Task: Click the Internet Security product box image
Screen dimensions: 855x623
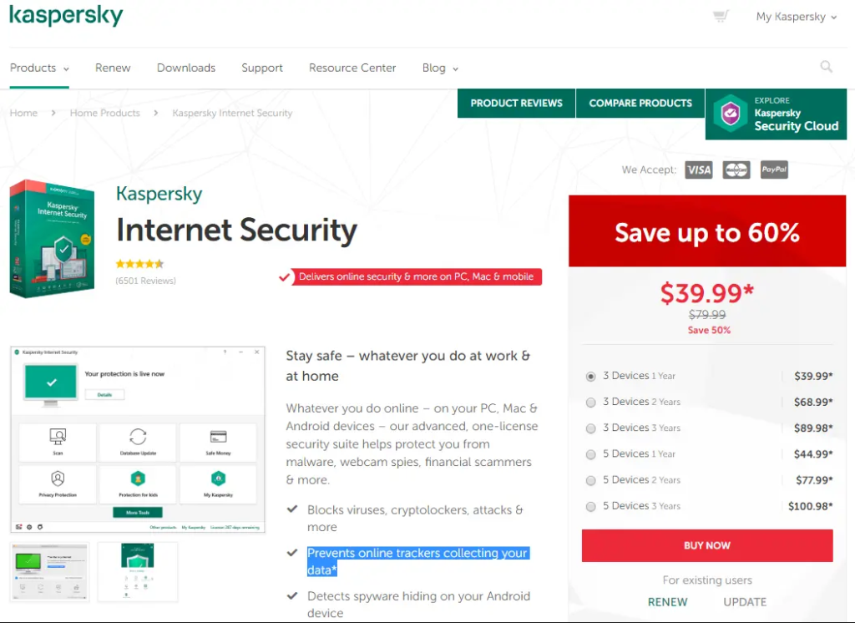Action: [x=53, y=239]
